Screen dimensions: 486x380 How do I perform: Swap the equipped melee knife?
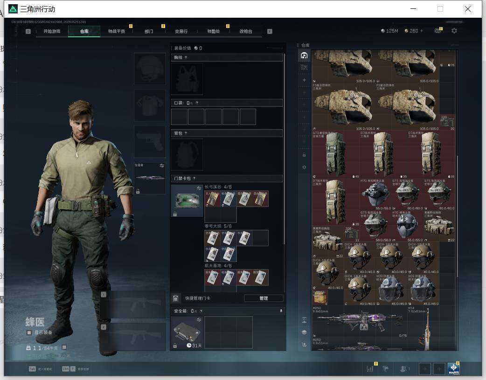162,166
